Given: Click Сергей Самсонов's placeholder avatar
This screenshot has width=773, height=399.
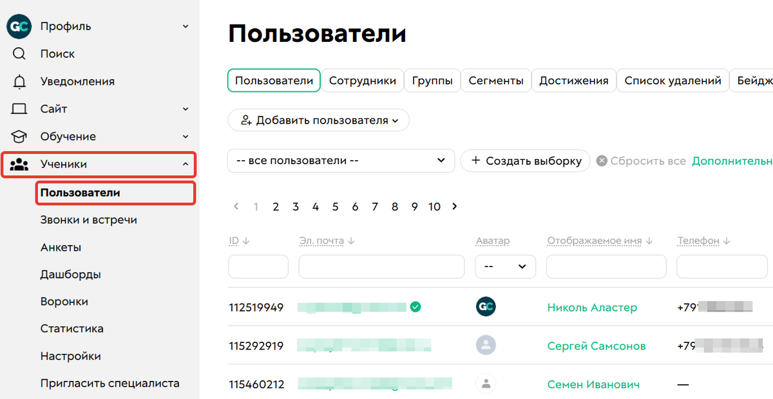Looking at the screenshot, I should click(486, 346).
